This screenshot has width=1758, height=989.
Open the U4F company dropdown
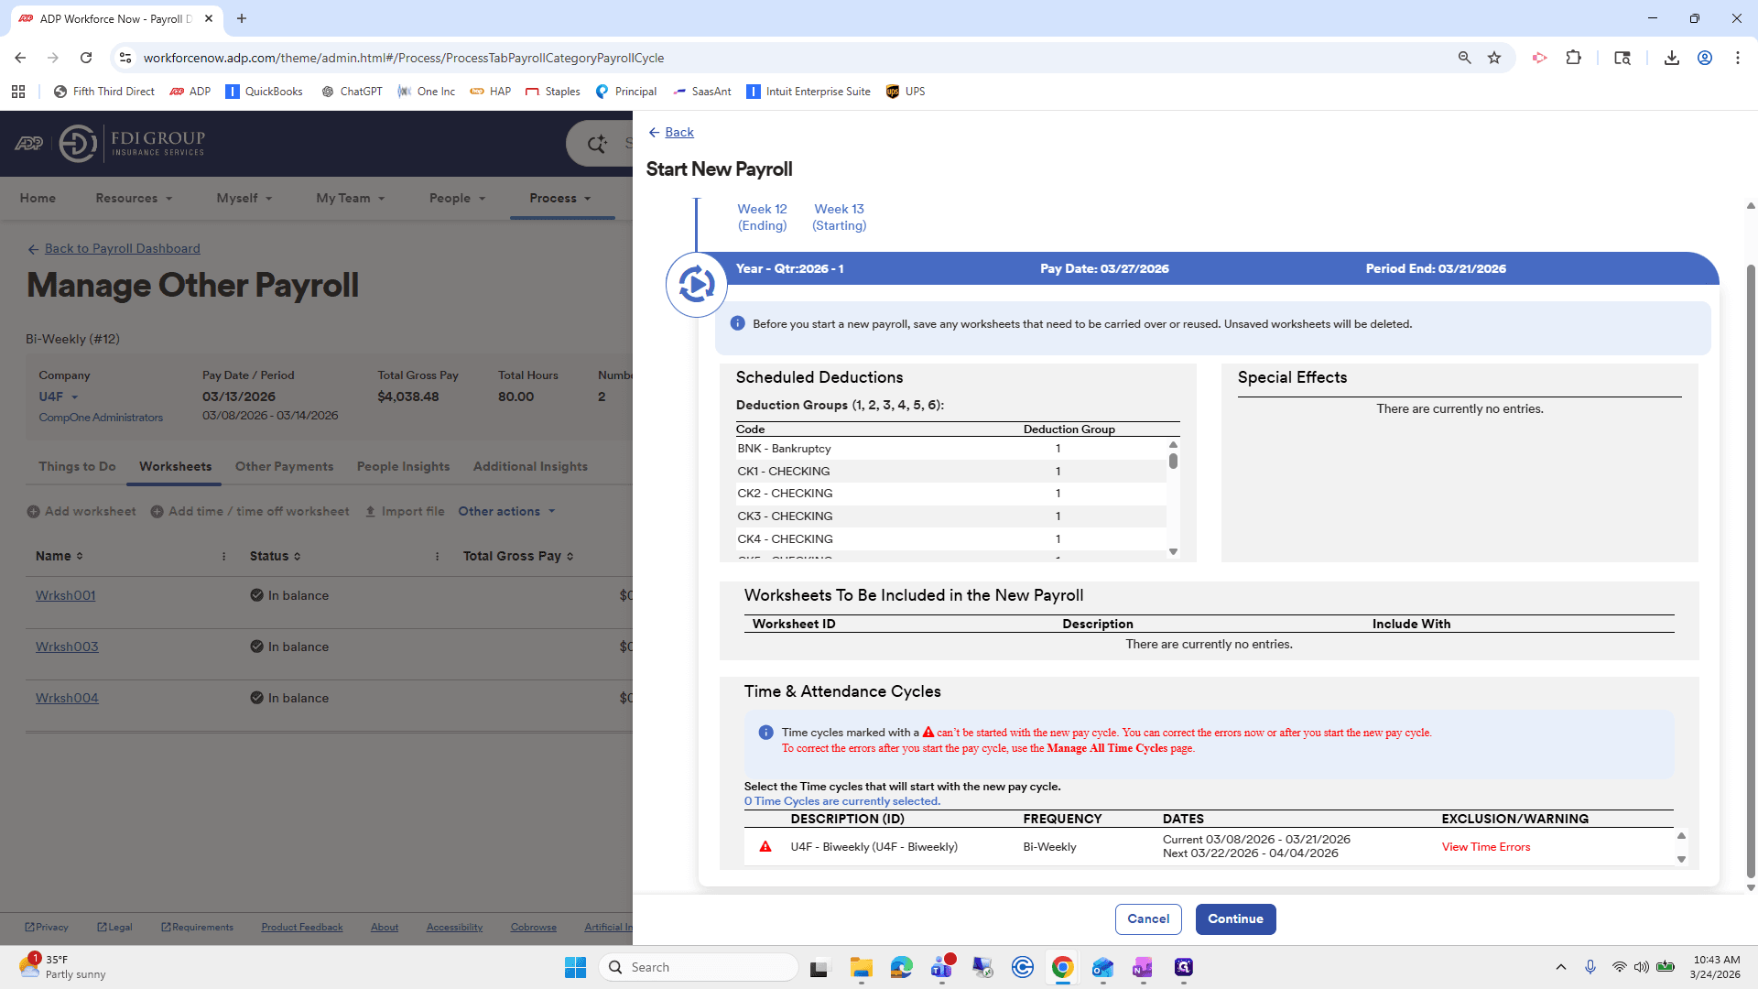coord(59,397)
